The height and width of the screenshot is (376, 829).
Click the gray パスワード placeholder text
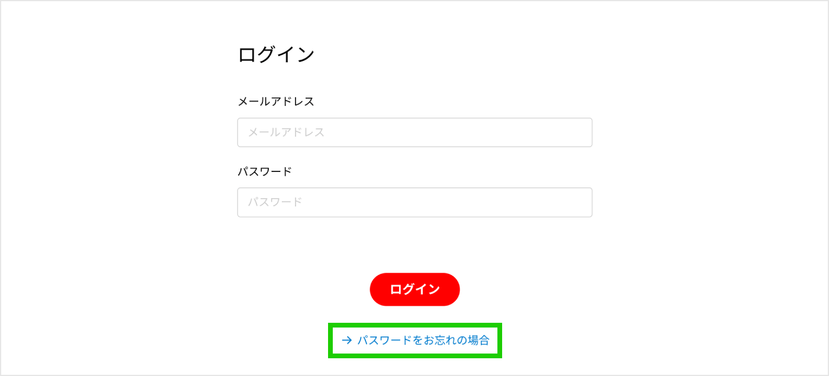pyautogui.click(x=275, y=202)
